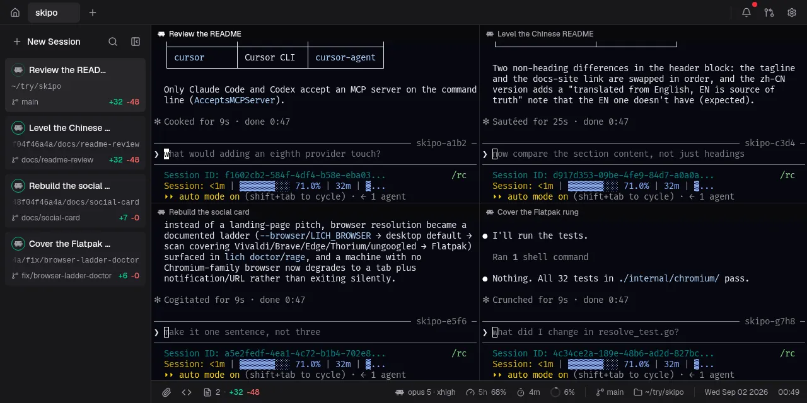Add a new tab with plus
This screenshot has height=403, width=807.
coord(93,13)
